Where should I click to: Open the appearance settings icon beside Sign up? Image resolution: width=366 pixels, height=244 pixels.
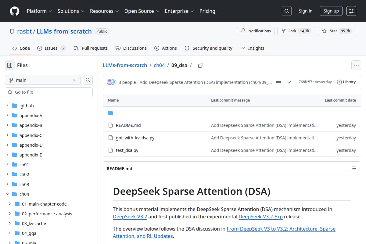point(351,11)
